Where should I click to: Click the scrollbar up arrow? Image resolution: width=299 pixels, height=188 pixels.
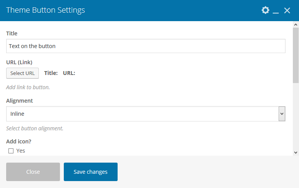click(296, 25)
